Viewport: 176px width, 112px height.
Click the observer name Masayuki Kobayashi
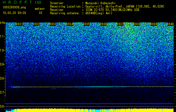click(x=100, y=3)
